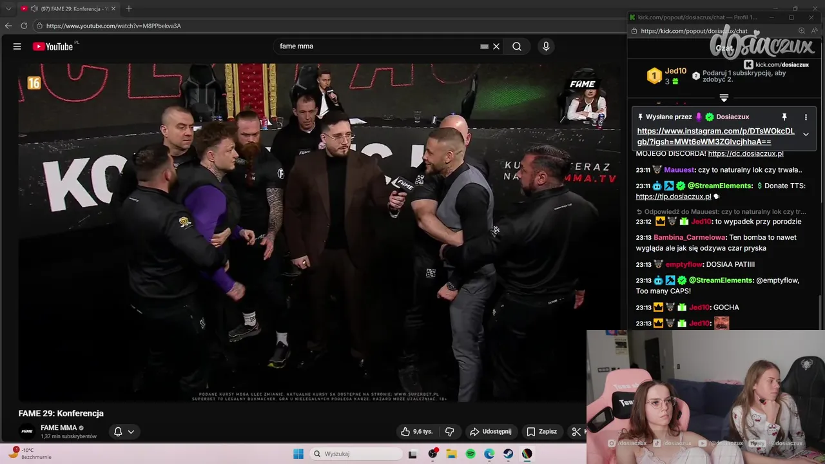Open Dosiaczux profile from pinned message
The image size is (825, 464).
click(732, 117)
